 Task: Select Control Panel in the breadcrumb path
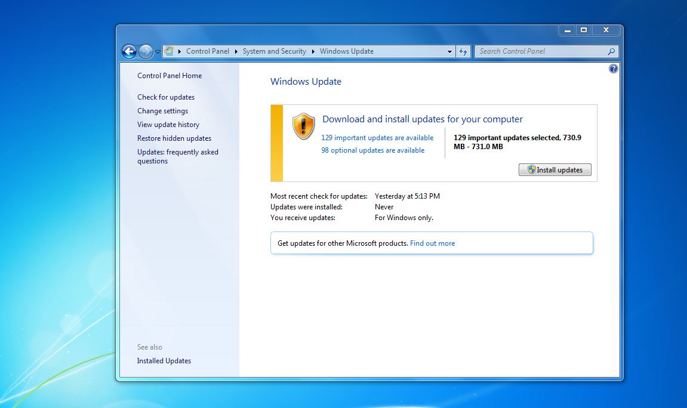click(208, 51)
